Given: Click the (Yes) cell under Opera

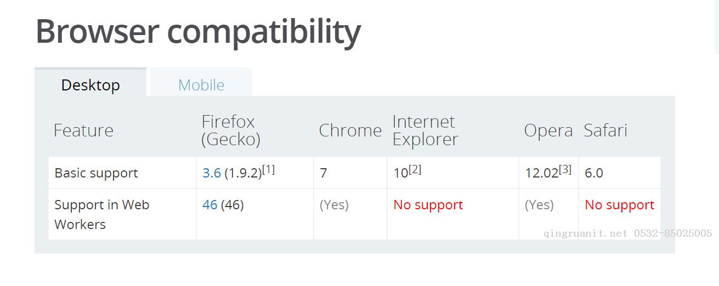Looking at the screenshot, I should (x=539, y=205).
